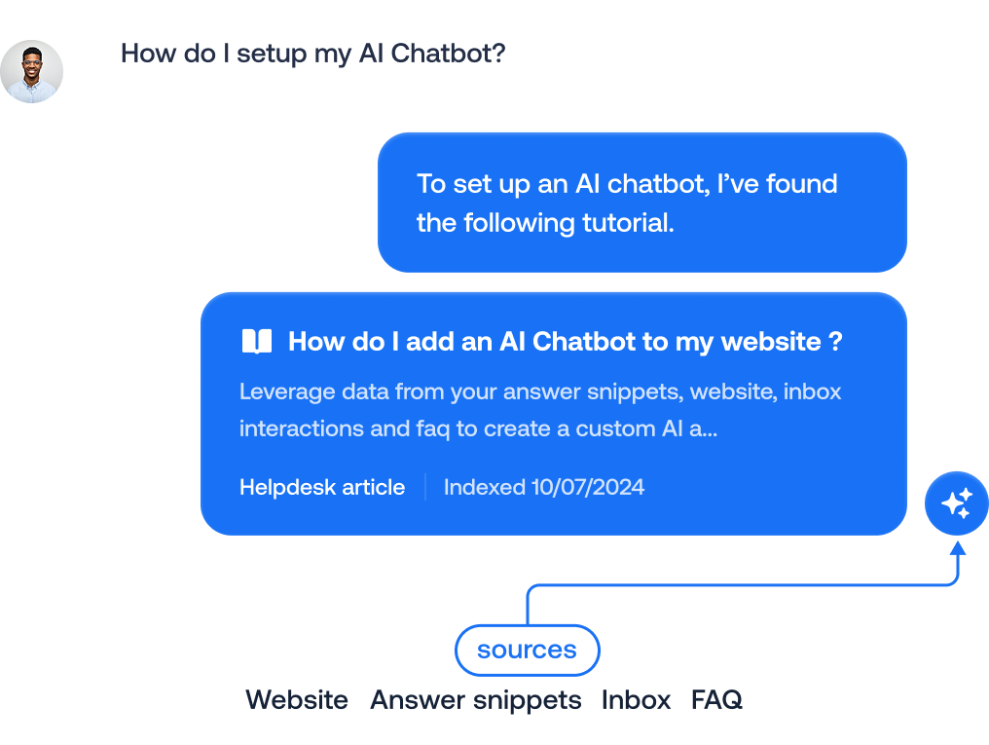Click the connector line above the sources pill
The image size is (989, 745).
pyautogui.click(x=528, y=604)
